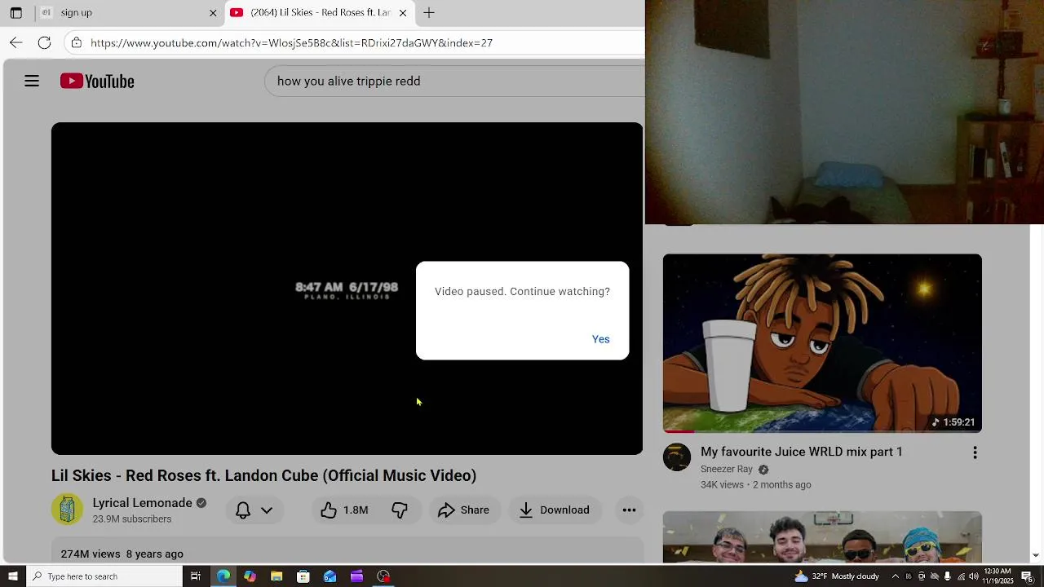1044x587 pixels.
Task: Click the '34K views • 2 months ago' text
Action: 755,485
